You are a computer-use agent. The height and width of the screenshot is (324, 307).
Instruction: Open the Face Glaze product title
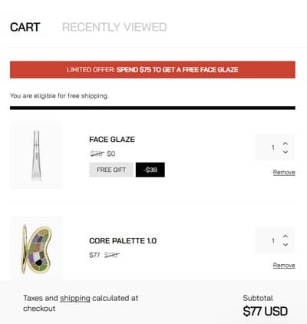(x=112, y=140)
